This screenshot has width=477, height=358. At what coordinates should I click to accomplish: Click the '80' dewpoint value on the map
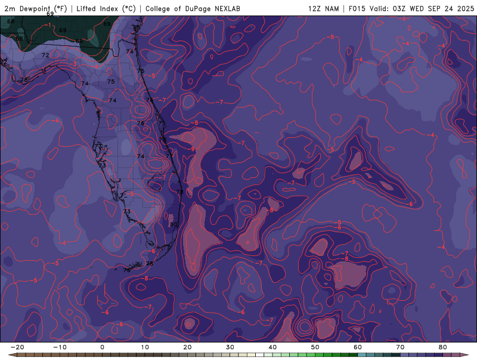tap(174, 224)
